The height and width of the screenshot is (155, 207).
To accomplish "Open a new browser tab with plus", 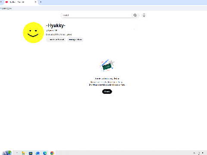I will point(41,2).
